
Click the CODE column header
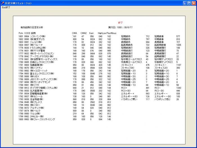[27, 33]
